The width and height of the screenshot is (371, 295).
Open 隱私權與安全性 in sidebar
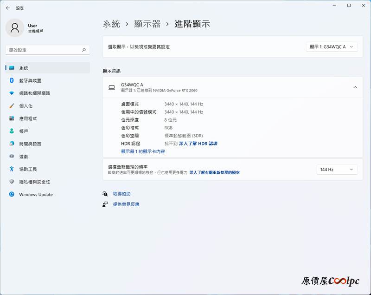[34, 182]
